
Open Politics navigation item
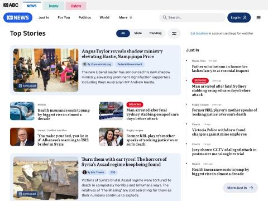[85, 17]
